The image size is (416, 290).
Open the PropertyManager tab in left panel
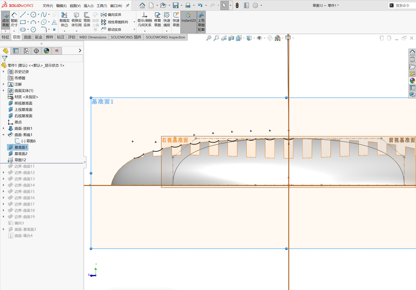pos(16,51)
